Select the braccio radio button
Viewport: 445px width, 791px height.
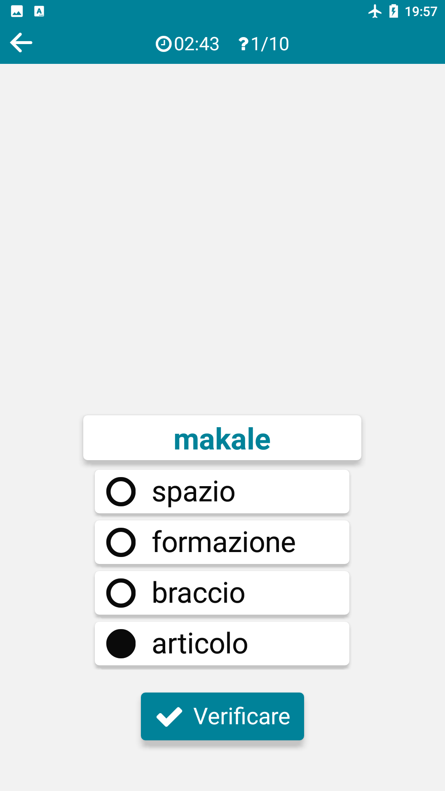[x=121, y=593]
